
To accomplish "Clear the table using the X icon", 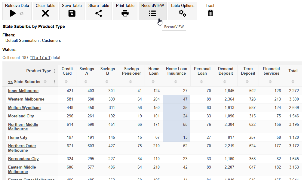I will point(45,13).
